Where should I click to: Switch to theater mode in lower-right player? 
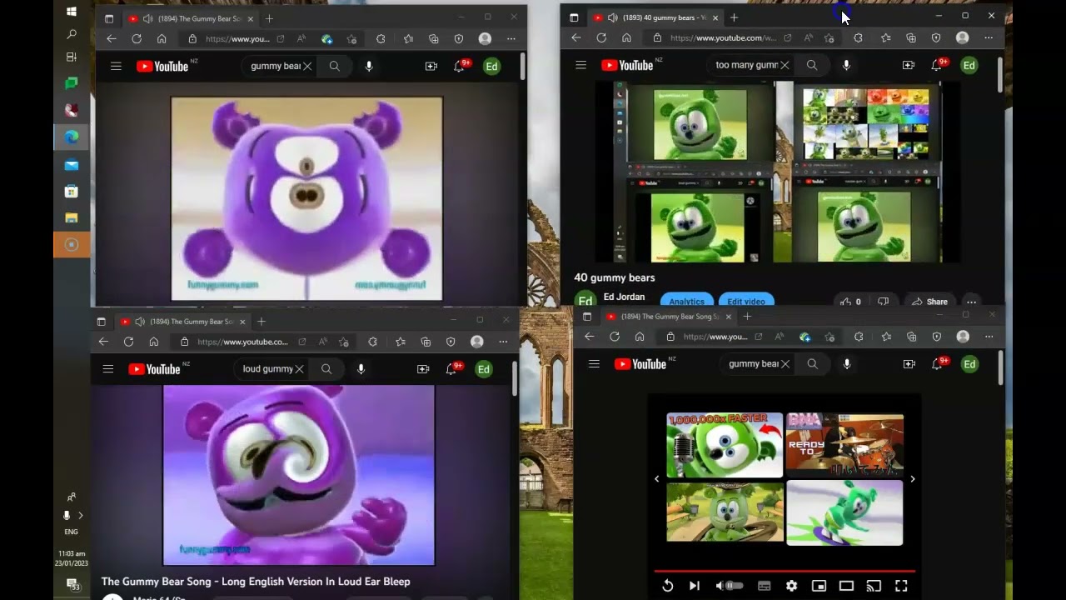pyautogui.click(x=846, y=586)
